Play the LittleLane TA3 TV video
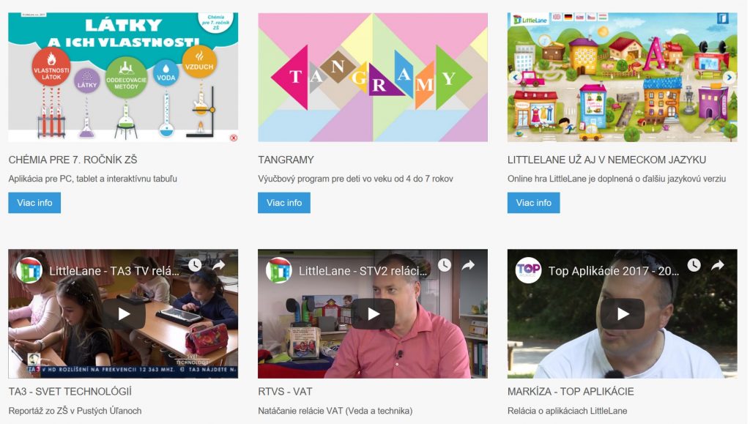 [x=124, y=314]
